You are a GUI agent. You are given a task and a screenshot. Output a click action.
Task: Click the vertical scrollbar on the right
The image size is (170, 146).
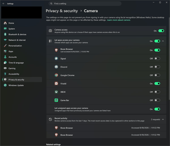point(169,59)
